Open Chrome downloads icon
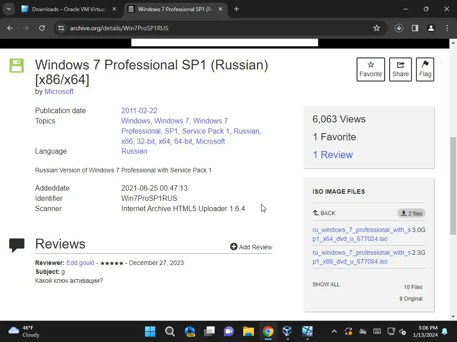Screen dimensions: 457x342 click(x=399, y=28)
